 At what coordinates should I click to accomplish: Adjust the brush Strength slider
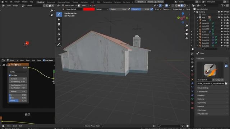tap(141, 9)
